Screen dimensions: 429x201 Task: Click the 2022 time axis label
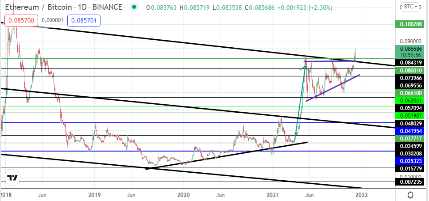coord(361,195)
